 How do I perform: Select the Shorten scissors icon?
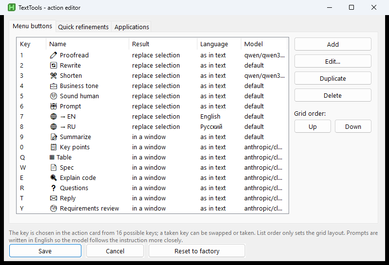point(53,76)
